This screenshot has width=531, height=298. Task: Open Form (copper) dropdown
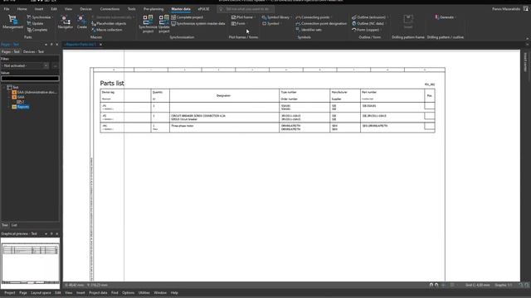pos(367,30)
